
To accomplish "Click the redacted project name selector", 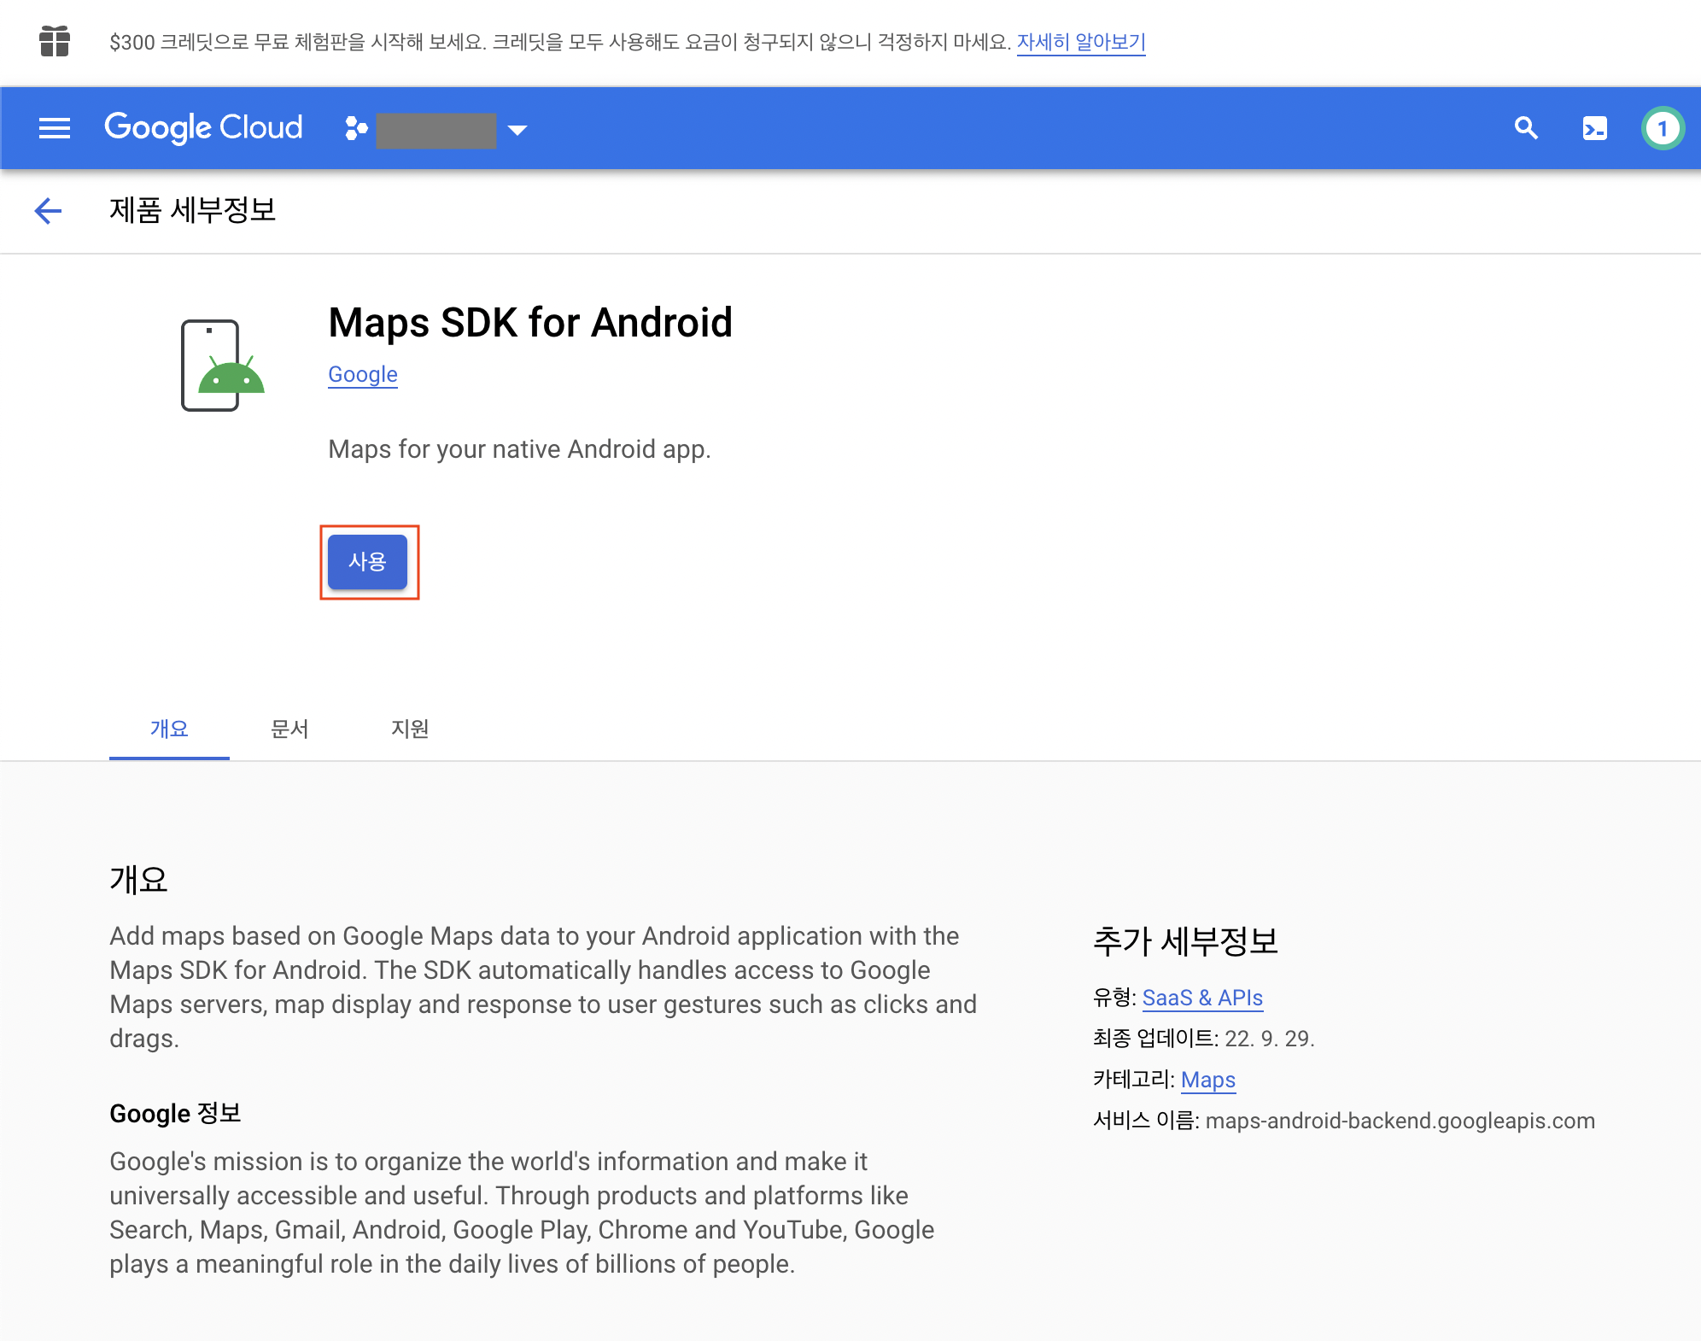I will pos(436,130).
